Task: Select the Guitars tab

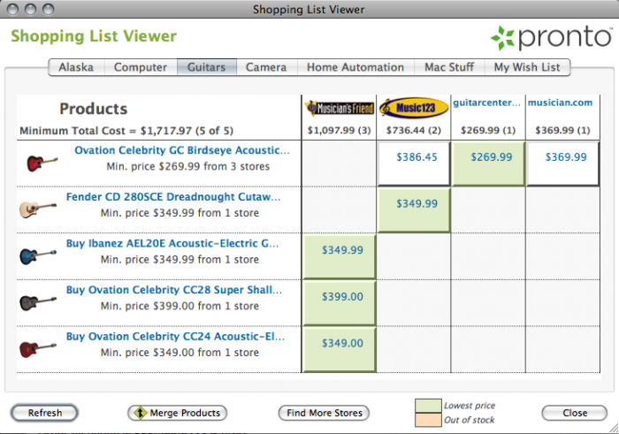Action: pos(206,67)
